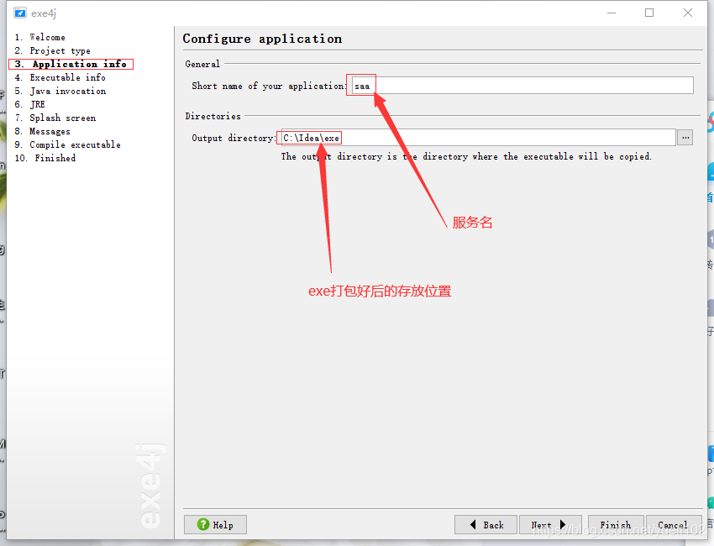
Task: Open Executable info step
Action: coord(60,77)
